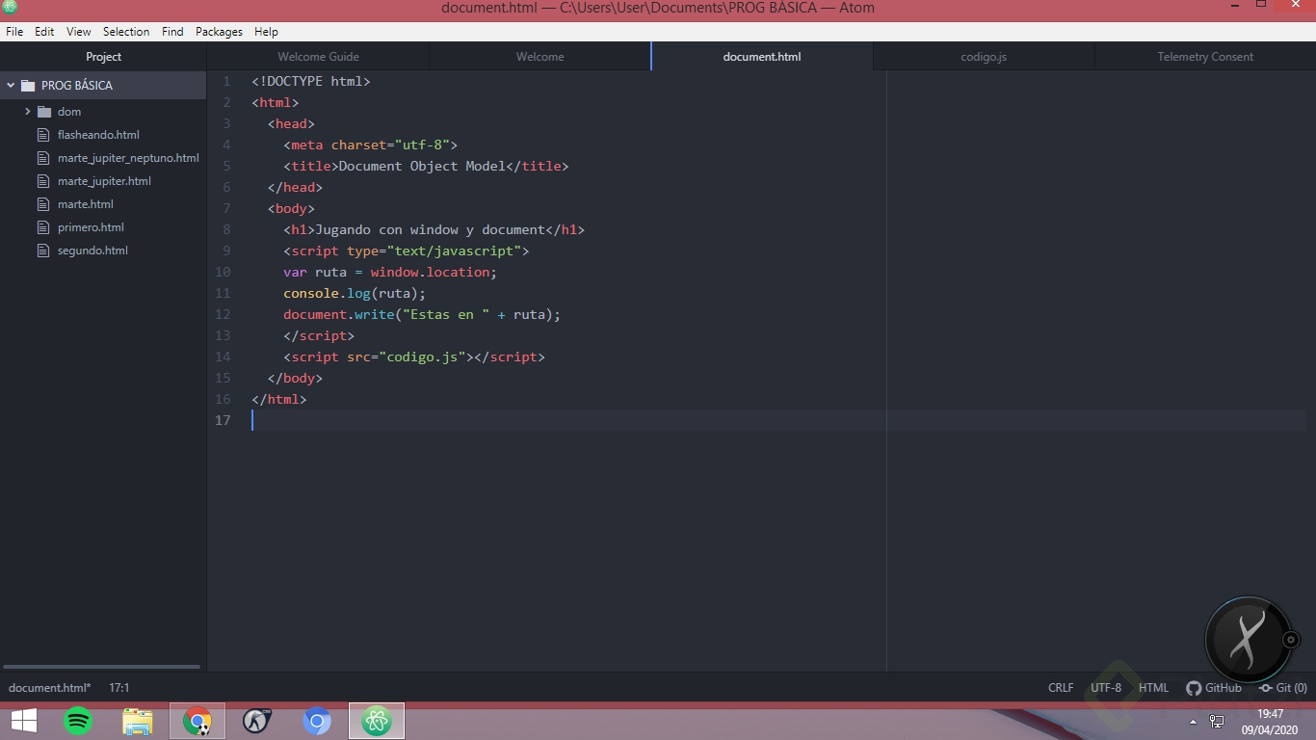
Task: Click the tree view horizontal scrollbar
Action: [101, 666]
